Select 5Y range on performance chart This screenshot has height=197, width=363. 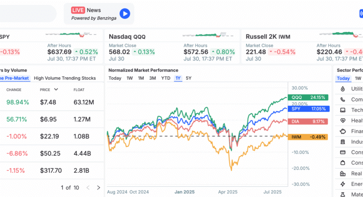[189, 78]
